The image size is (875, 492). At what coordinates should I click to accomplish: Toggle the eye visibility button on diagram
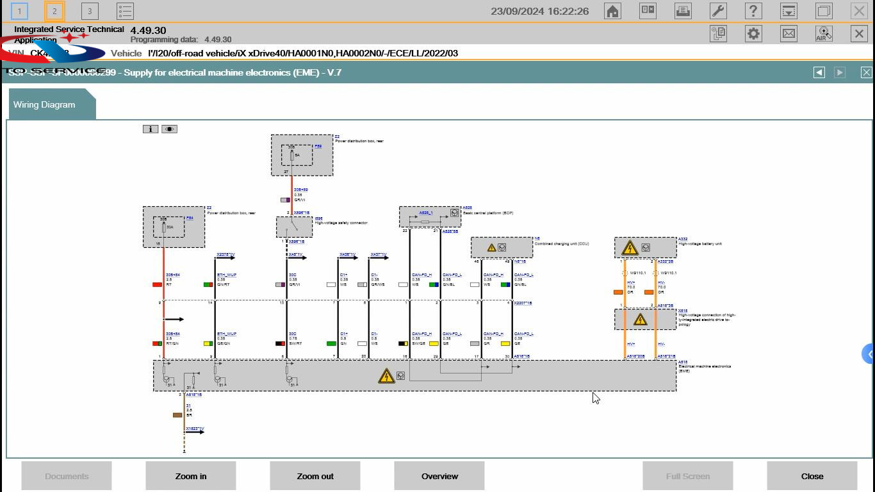coord(169,129)
